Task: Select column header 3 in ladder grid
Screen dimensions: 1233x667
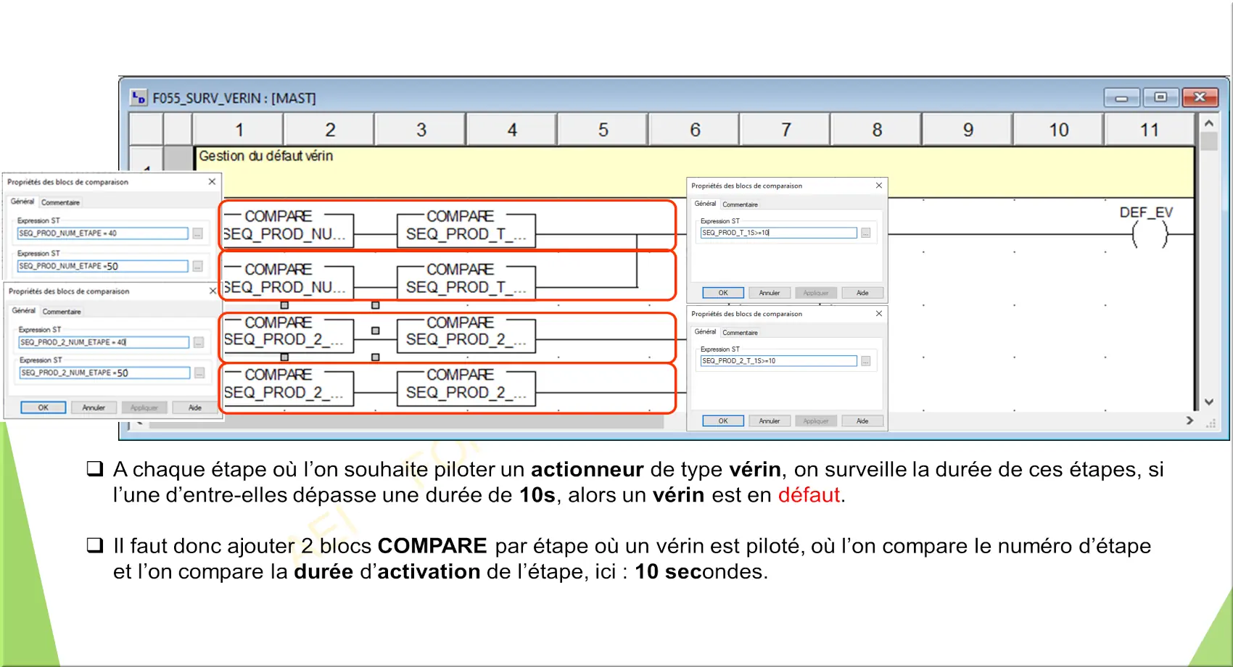Action: click(421, 130)
